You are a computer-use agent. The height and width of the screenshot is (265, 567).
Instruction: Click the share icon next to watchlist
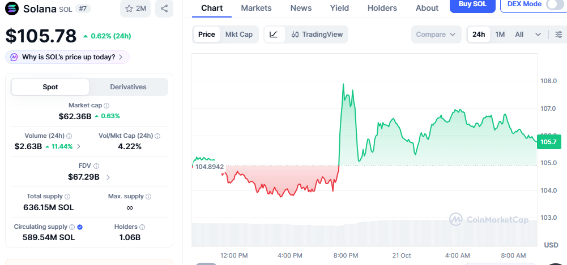[x=164, y=8]
